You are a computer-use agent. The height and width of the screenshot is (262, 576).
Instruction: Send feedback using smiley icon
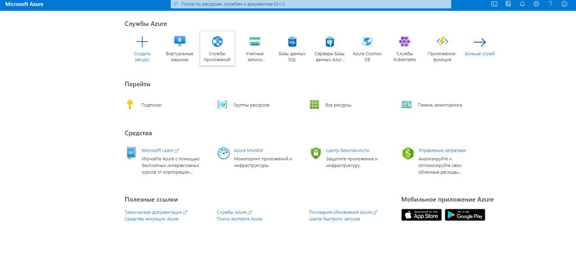click(564, 4)
